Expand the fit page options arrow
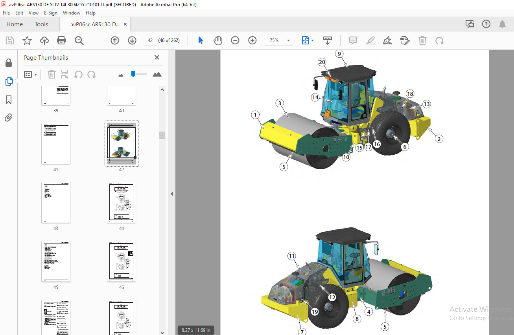Image resolution: width=514 pixels, height=335 pixels. [313, 40]
